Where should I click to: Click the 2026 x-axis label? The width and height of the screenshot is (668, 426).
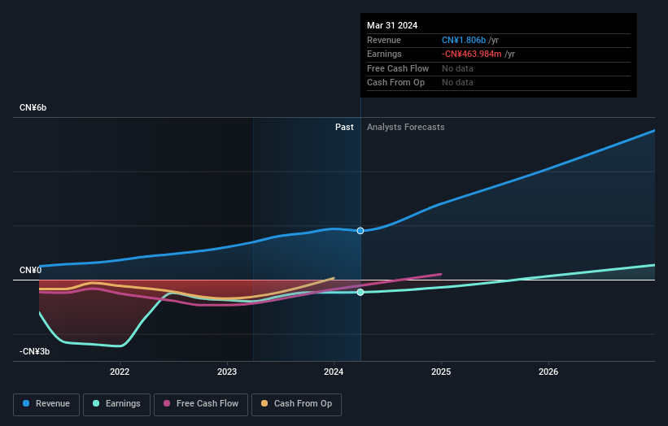[x=548, y=372]
